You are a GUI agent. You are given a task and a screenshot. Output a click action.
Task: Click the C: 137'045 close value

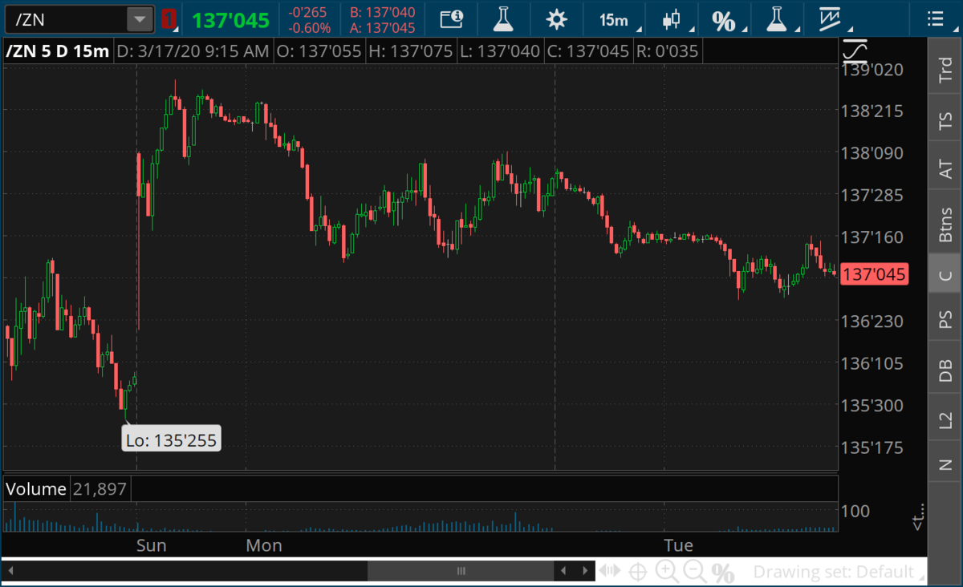click(587, 51)
